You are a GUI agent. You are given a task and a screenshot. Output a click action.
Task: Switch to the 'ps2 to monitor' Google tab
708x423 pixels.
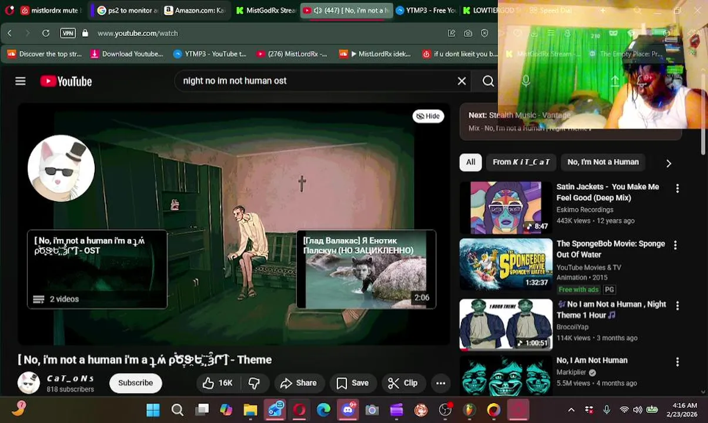pyautogui.click(x=128, y=11)
